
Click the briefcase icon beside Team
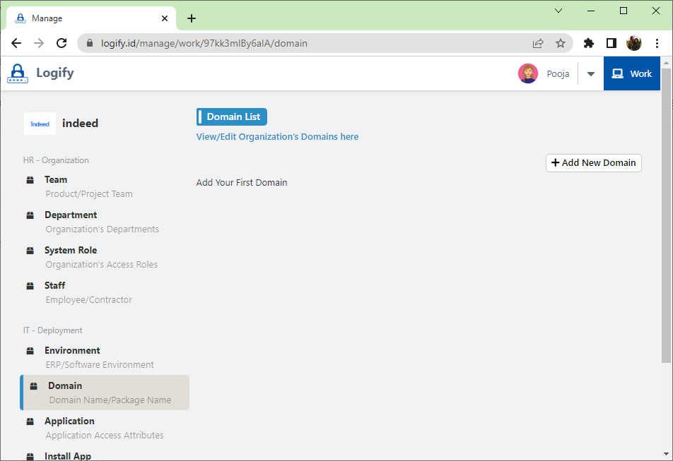pyautogui.click(x=30, y=180)
